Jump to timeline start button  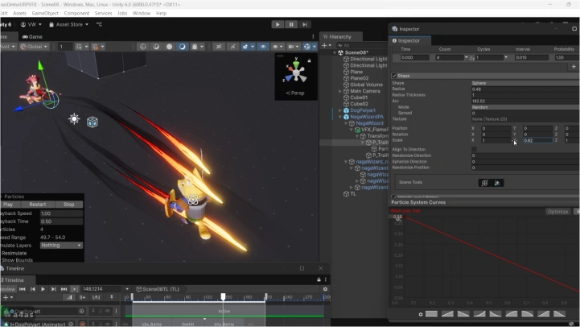pyautogui.click(x=23, y=289)
